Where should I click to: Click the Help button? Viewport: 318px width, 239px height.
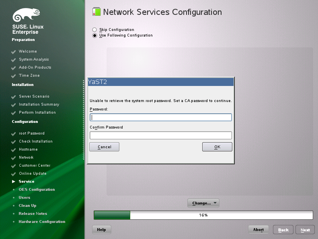pos(101,229)
